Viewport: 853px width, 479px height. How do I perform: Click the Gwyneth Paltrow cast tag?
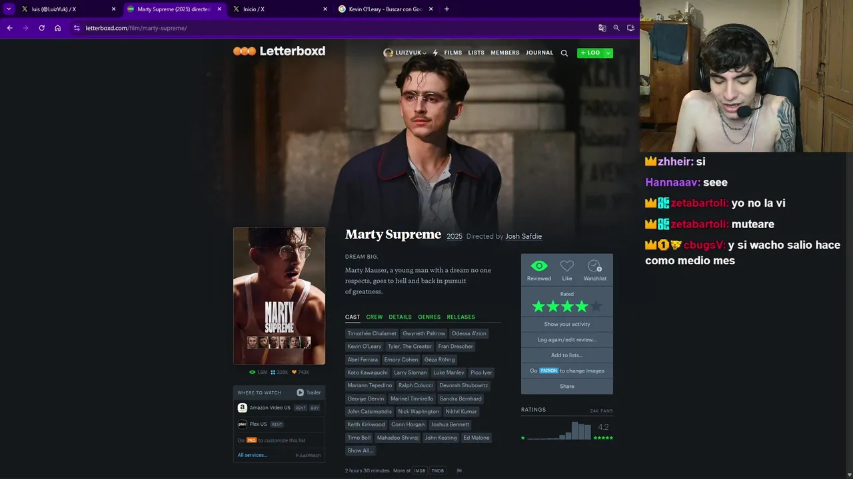coord(424,333)
